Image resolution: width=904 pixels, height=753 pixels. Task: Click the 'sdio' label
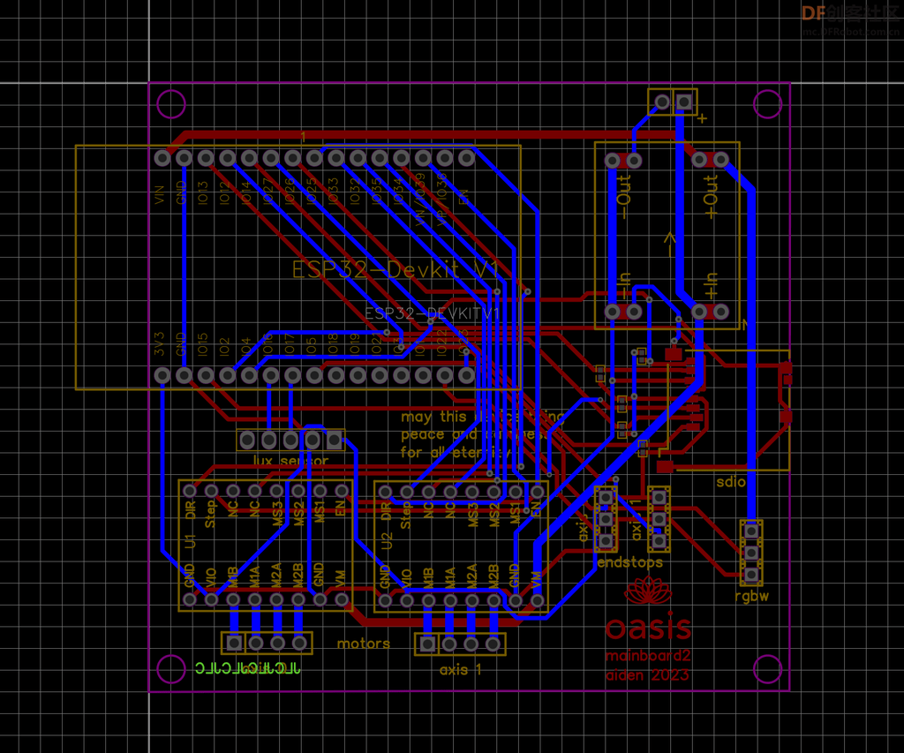coord(730,482)
